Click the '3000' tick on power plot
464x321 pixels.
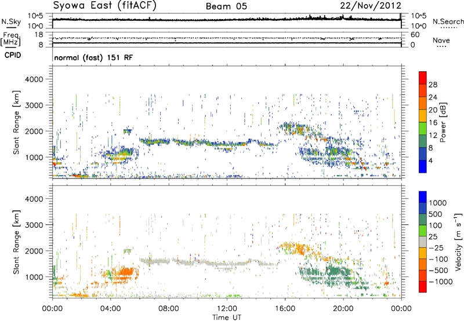[x=34, y=105]
